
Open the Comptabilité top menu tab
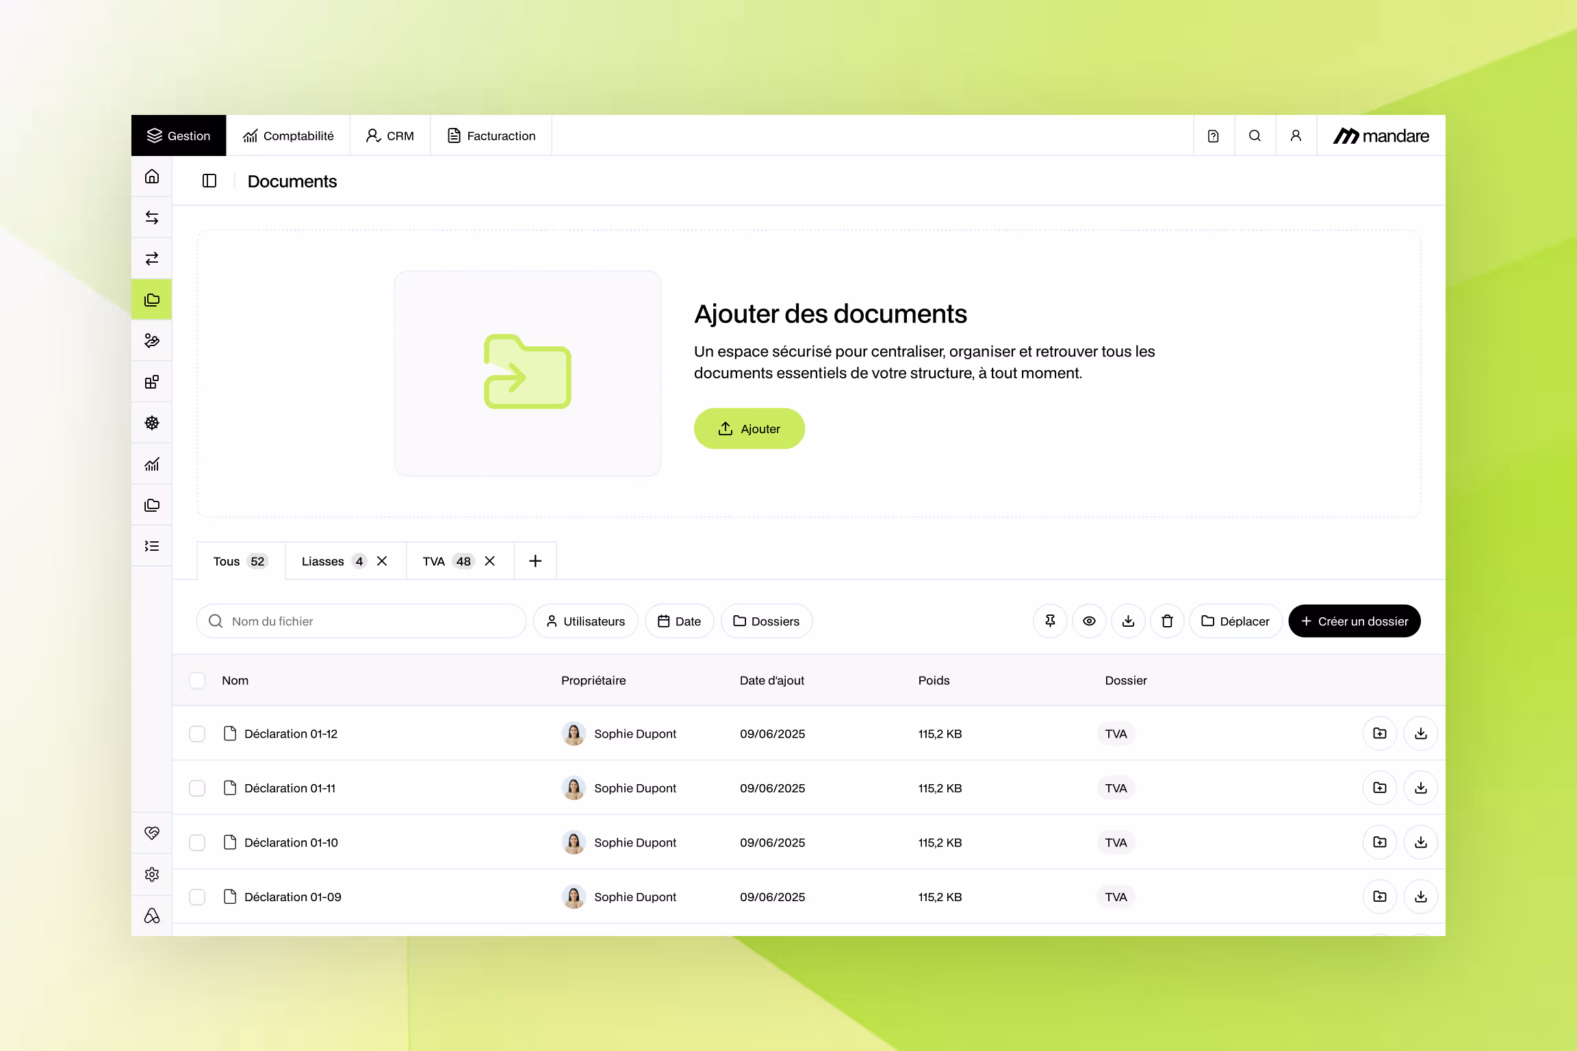(x=288, y=135)
